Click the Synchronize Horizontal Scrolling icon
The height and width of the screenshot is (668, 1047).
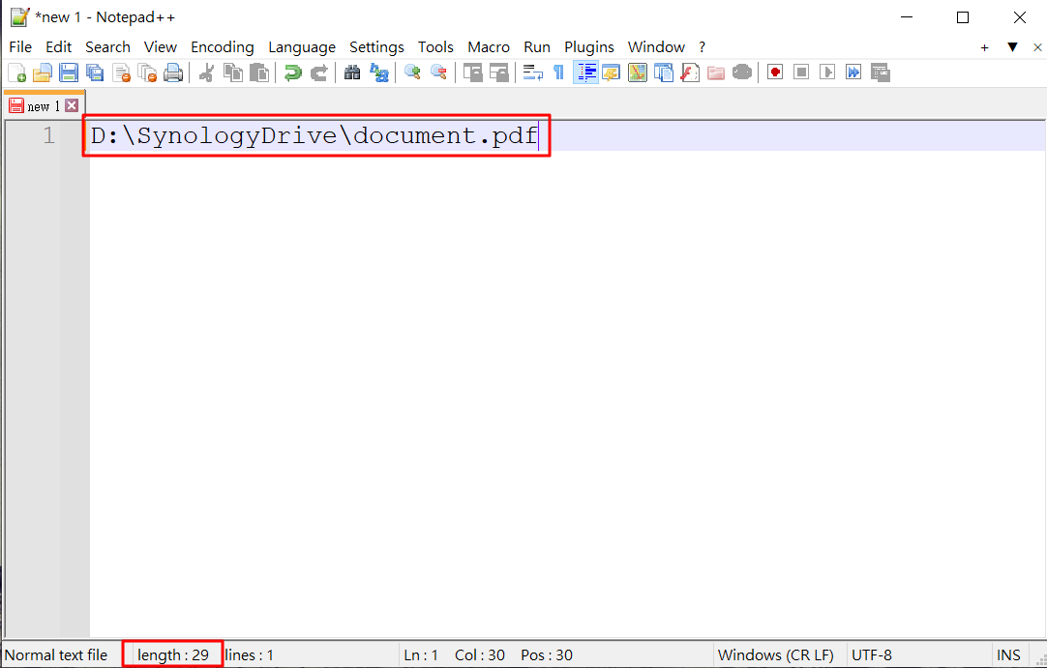point(498,73)
